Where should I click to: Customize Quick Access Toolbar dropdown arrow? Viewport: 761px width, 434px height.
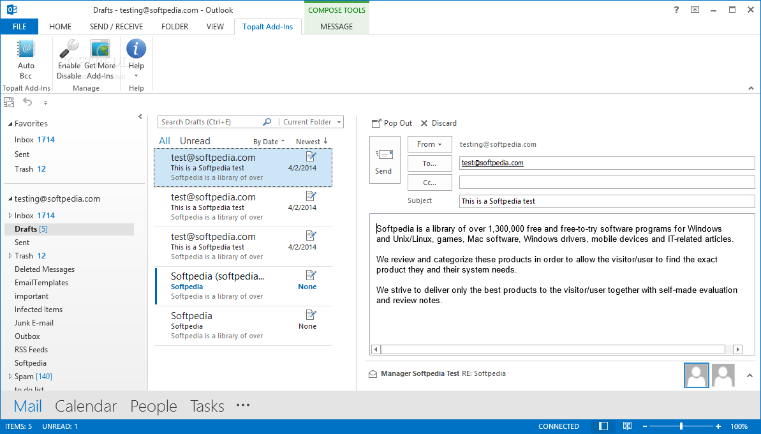pos(46,102)
